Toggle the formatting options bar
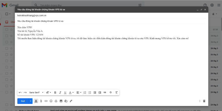 36,101
